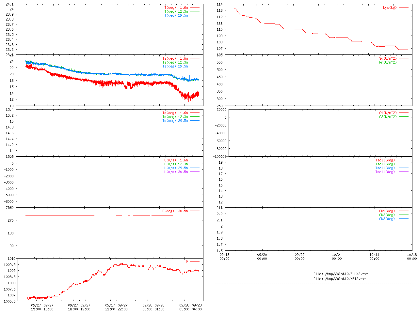Viewport: 418px width, 313px height.
Task: Click the '270' direction axis value
Action: pos(11,220)
